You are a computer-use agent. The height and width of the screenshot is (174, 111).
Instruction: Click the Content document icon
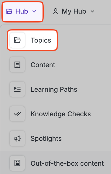[x=17, y=65]
